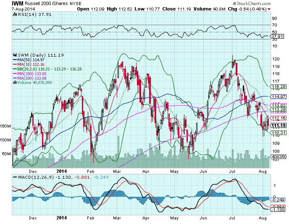Click the 'MA(100) 113.82' legend text
Image resolution: width=289 pixels, height=224 pixels.
(32, 74)
